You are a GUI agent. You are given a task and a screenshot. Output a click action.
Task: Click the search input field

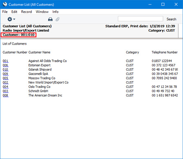140,19
